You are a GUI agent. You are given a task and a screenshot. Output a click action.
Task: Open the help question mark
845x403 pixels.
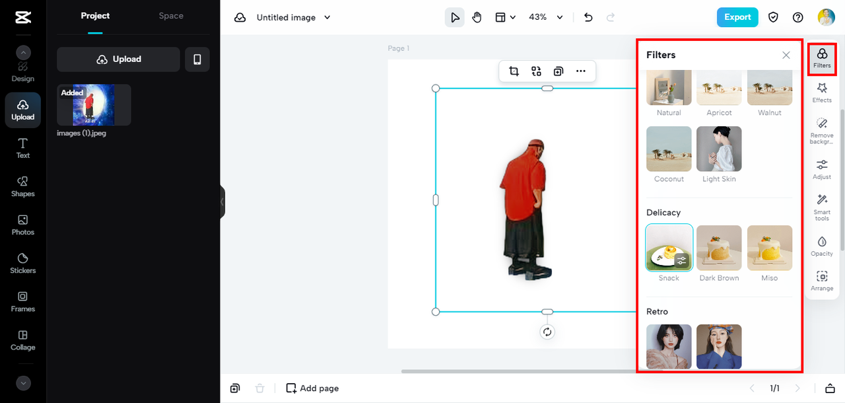pyautogui.click(x=798, y=18)
